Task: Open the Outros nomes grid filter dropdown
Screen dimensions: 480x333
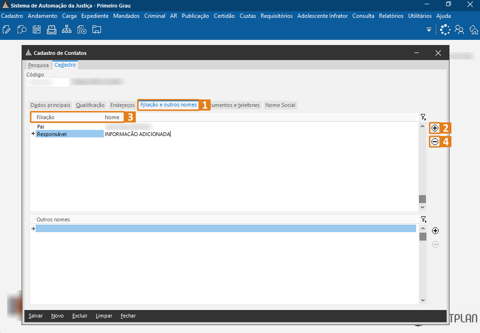Action: 423,219
